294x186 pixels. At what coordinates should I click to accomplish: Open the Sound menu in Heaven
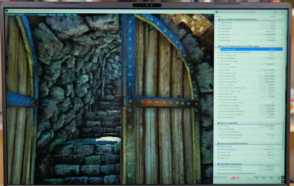tap(68, 15)
